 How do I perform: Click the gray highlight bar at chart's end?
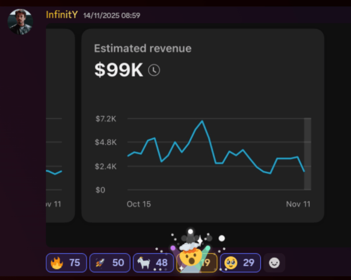307,154
